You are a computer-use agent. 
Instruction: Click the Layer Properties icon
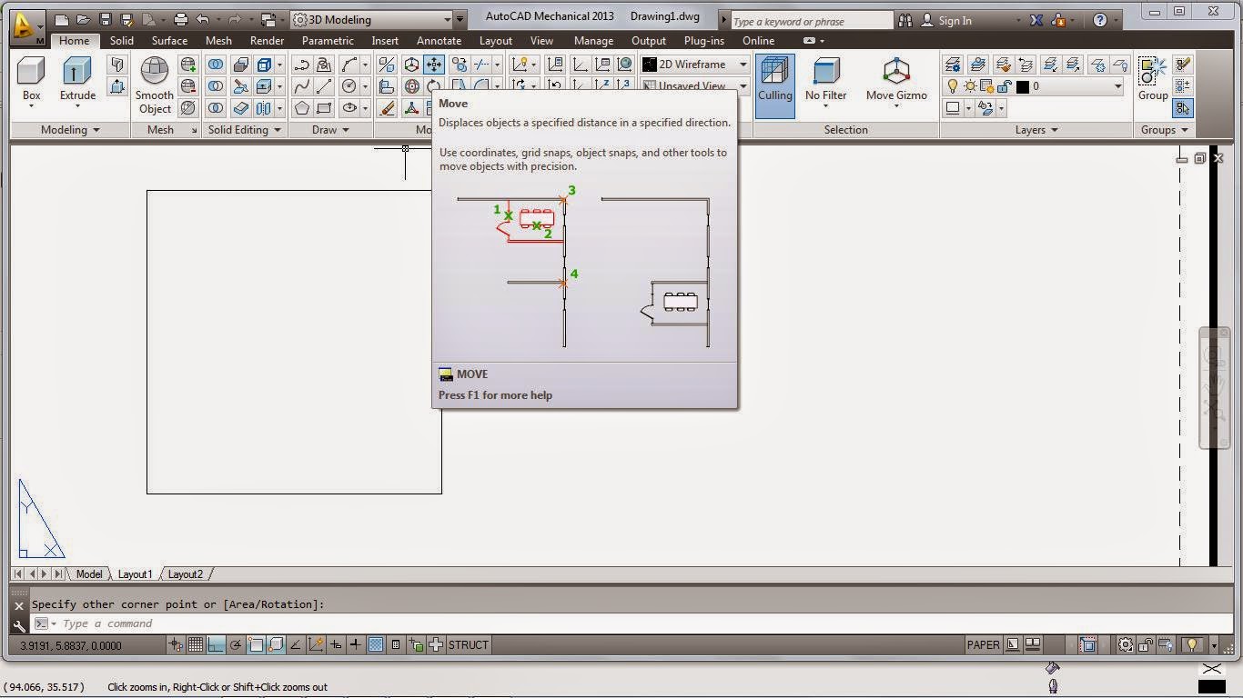(x=953, y=65)
